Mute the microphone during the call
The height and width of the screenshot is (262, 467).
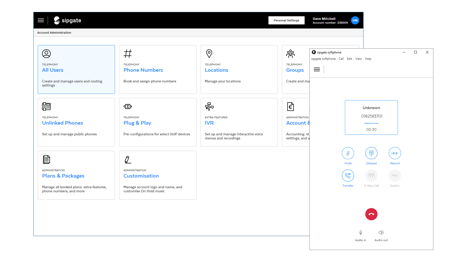tap(348, 153)
